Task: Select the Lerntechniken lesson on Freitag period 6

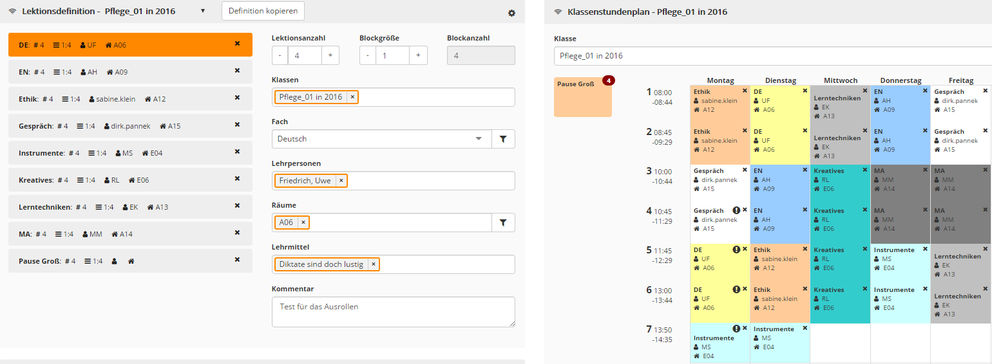Action: 960,303
